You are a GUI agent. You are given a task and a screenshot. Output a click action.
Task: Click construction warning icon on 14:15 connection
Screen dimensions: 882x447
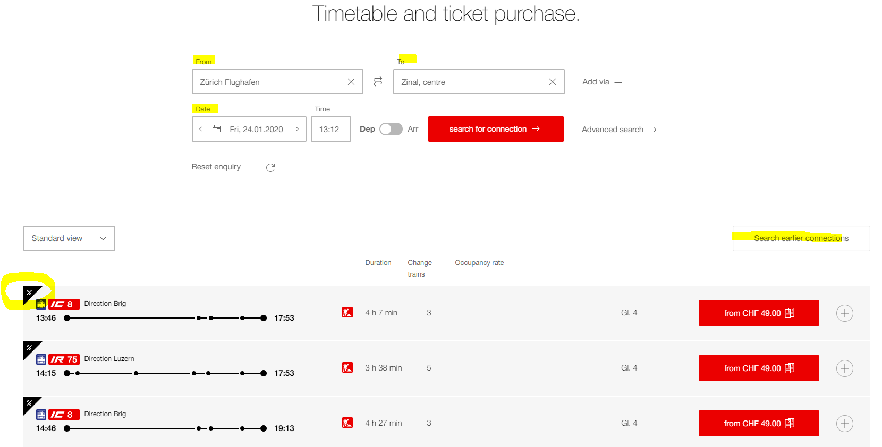[347, 367]
